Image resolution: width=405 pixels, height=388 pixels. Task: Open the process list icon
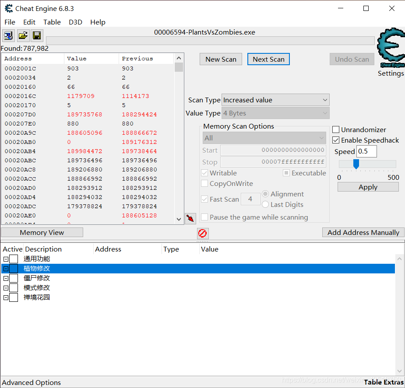[8, 35]
